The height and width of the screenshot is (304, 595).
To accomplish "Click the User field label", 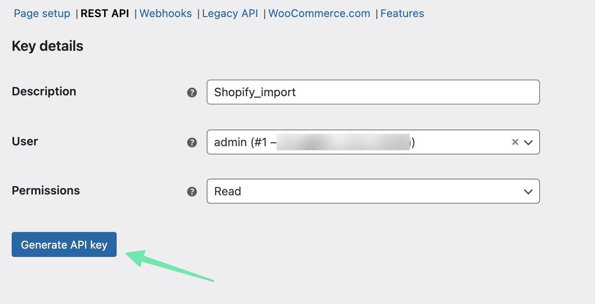I will click(x=25, y=142).
